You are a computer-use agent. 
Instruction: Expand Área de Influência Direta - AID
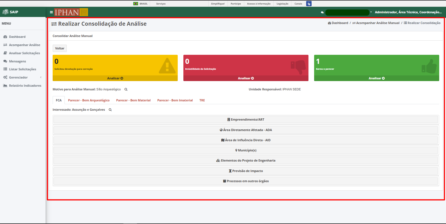tap(246, 140)
